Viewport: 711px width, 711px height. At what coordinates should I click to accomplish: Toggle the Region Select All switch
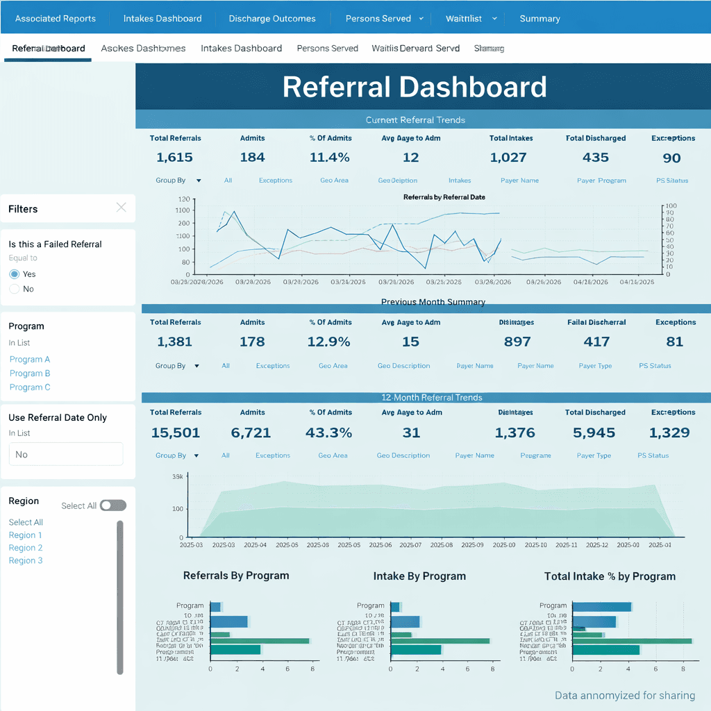(113, 505)
